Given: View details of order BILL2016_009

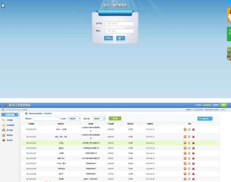Looking at the screenshot, I should (x=185, y=174).
